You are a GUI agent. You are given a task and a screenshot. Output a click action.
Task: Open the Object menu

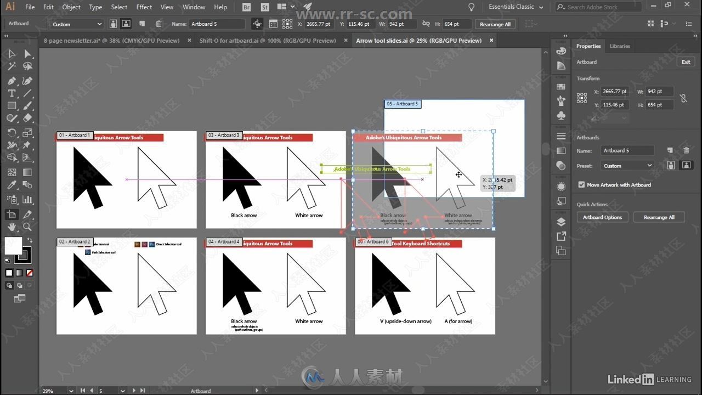(71, 7)
